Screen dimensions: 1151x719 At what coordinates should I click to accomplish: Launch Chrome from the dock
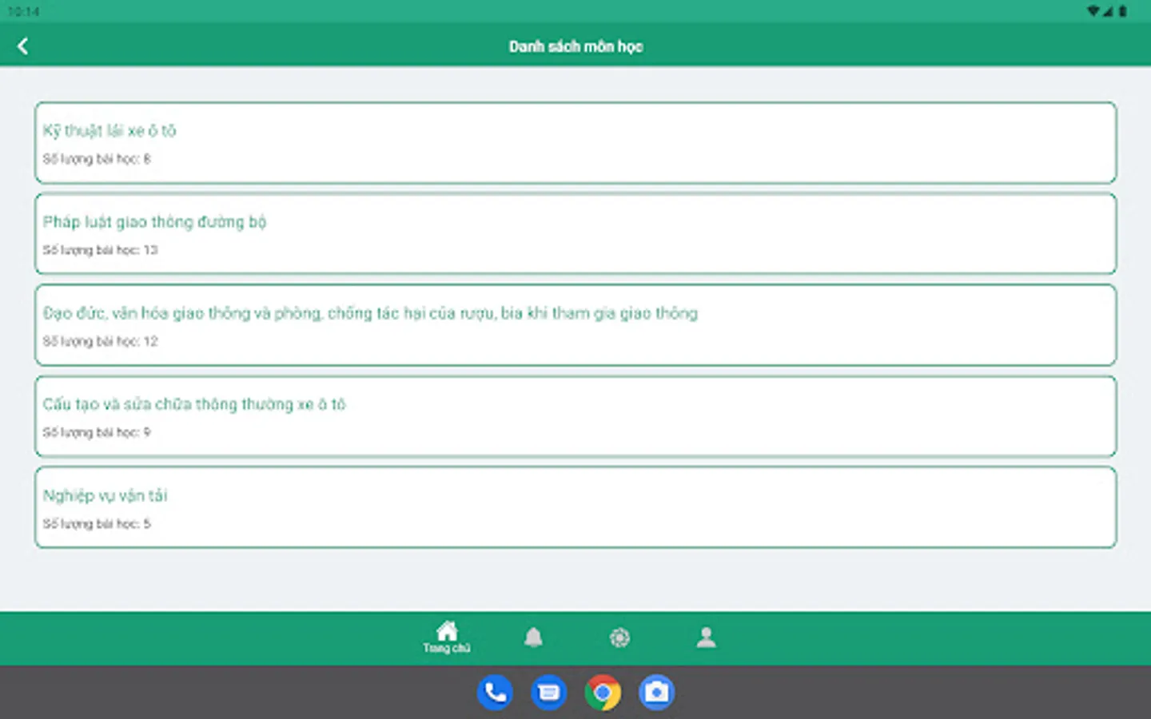tap(602, 692)
